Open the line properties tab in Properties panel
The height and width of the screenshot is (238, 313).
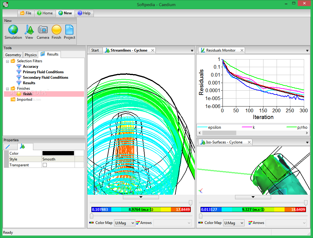(10, 147)
